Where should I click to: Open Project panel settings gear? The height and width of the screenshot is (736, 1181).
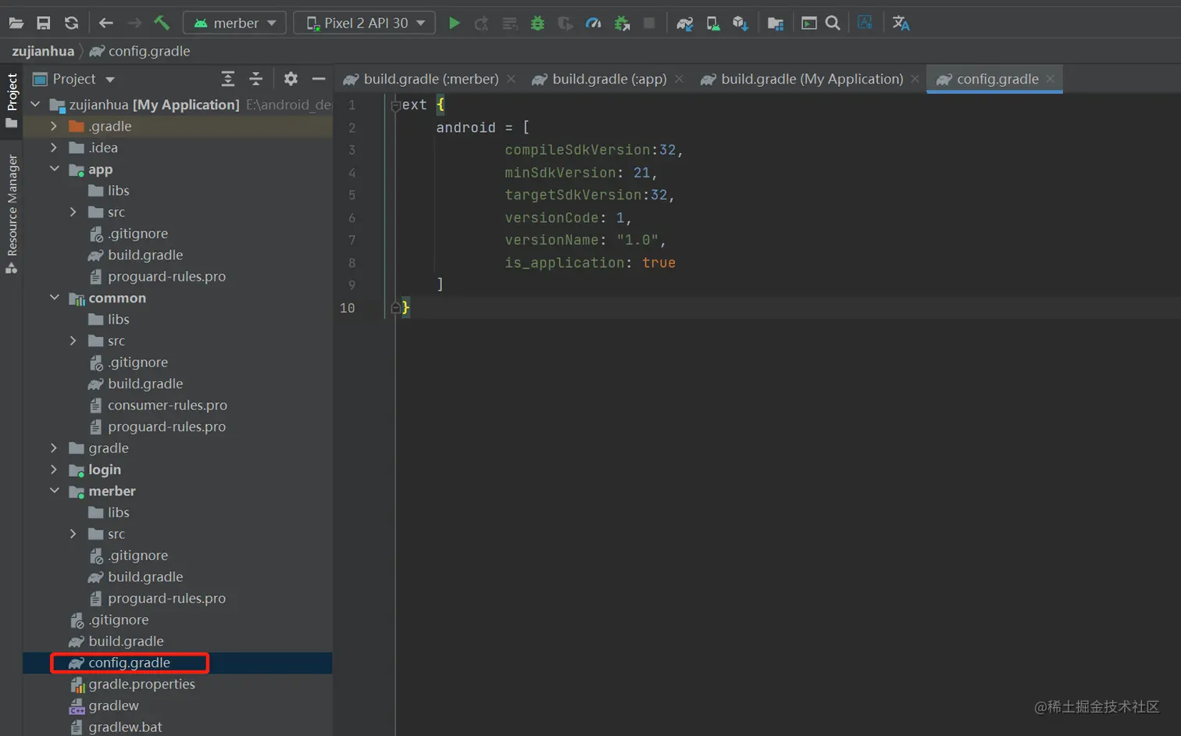coord(291,79)
